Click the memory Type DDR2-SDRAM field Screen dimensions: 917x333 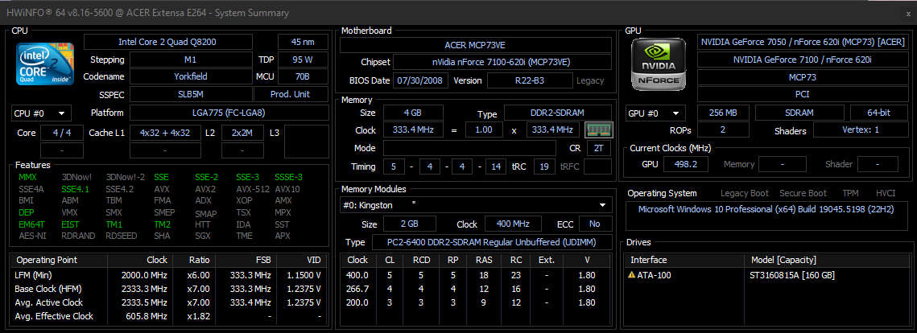558,113
